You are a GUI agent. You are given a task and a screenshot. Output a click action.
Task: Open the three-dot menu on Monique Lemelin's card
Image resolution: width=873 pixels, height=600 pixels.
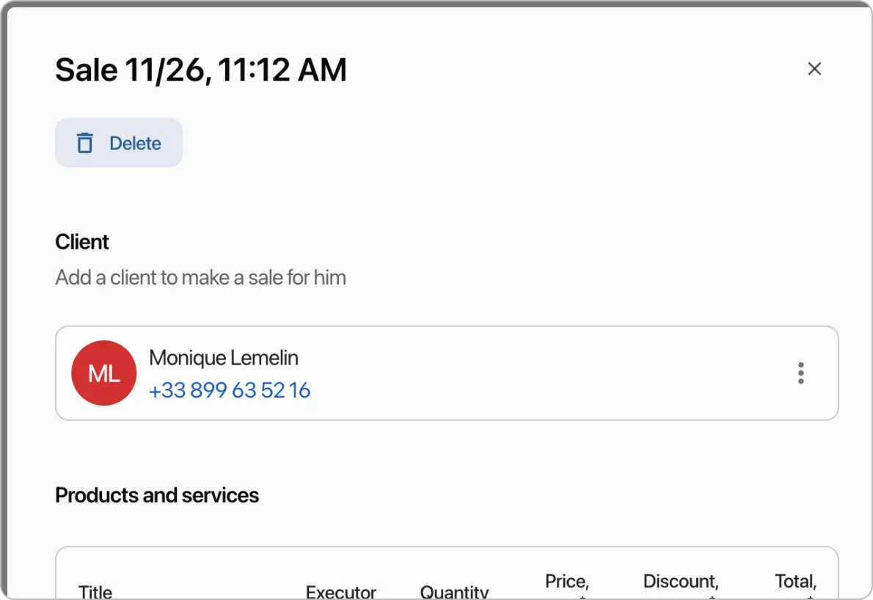(800, 373)
